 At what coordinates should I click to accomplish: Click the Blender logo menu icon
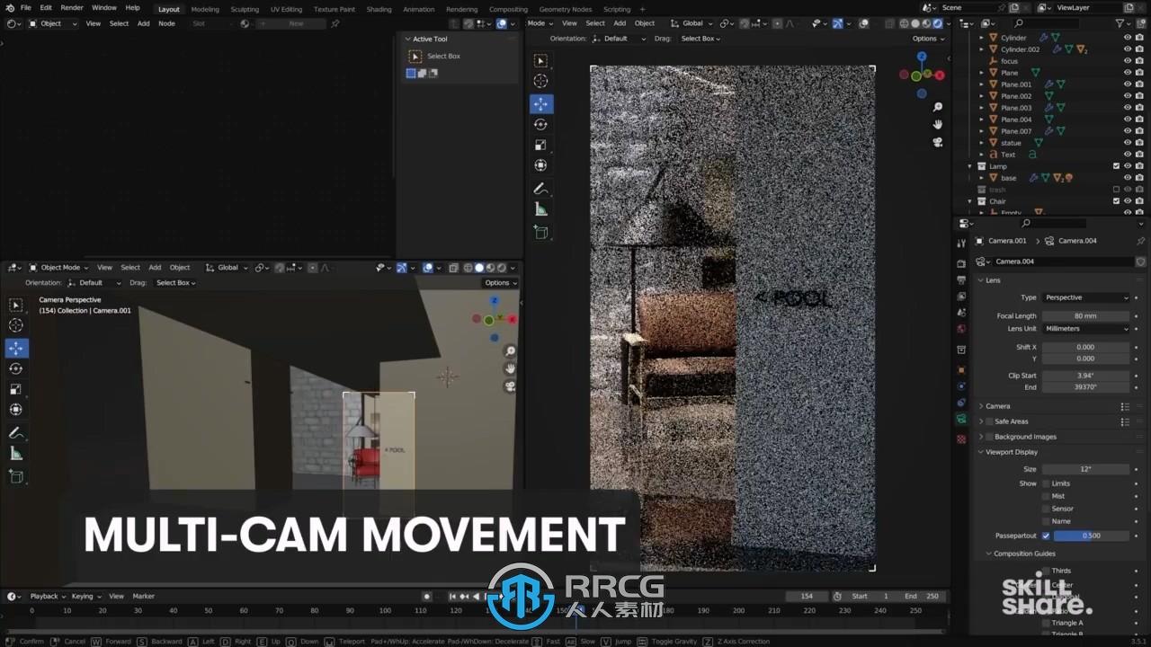coord(9,8)
